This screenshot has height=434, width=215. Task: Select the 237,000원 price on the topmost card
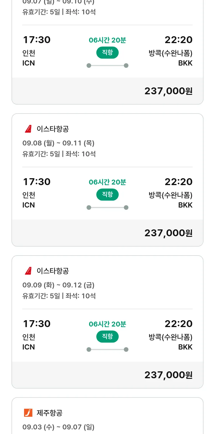click(x=168, y=91)
